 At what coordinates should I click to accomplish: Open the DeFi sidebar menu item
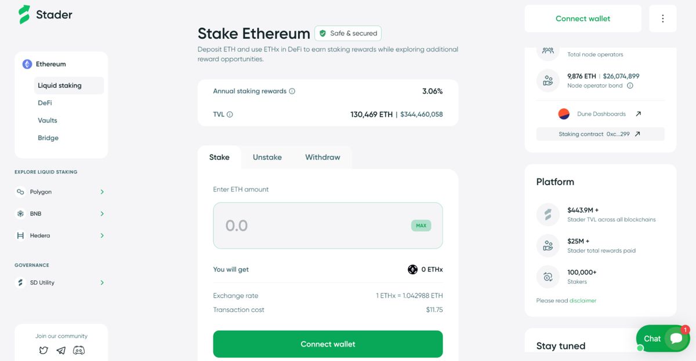click(x=45, y=103)
